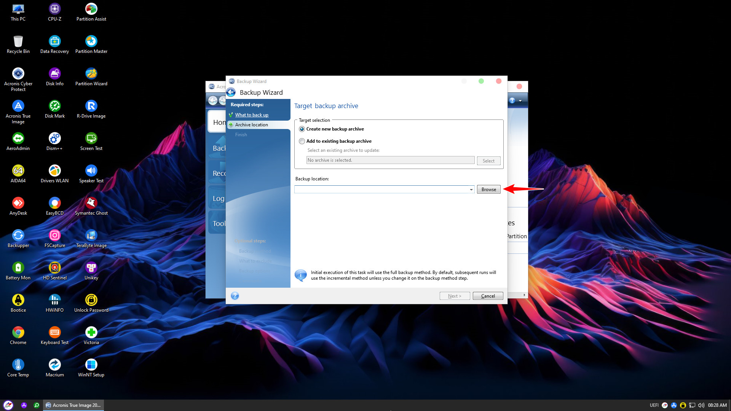The image size is (731, 411).
Task: Click the blue back arrow in Backup Wizard
Action: click(231, 92)
